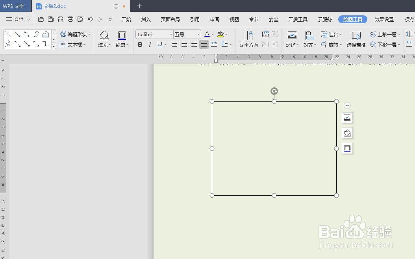The image size is (415, 259).
Task: Click the rotate handle above the rectangle
Action: click(274, 91)
